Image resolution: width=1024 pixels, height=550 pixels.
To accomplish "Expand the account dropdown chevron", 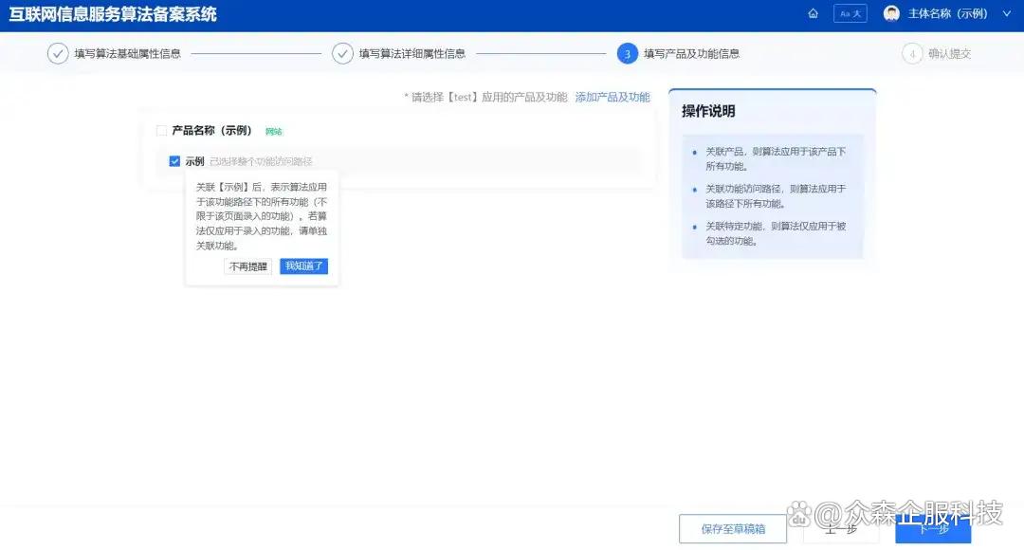I will point(1006,13).
